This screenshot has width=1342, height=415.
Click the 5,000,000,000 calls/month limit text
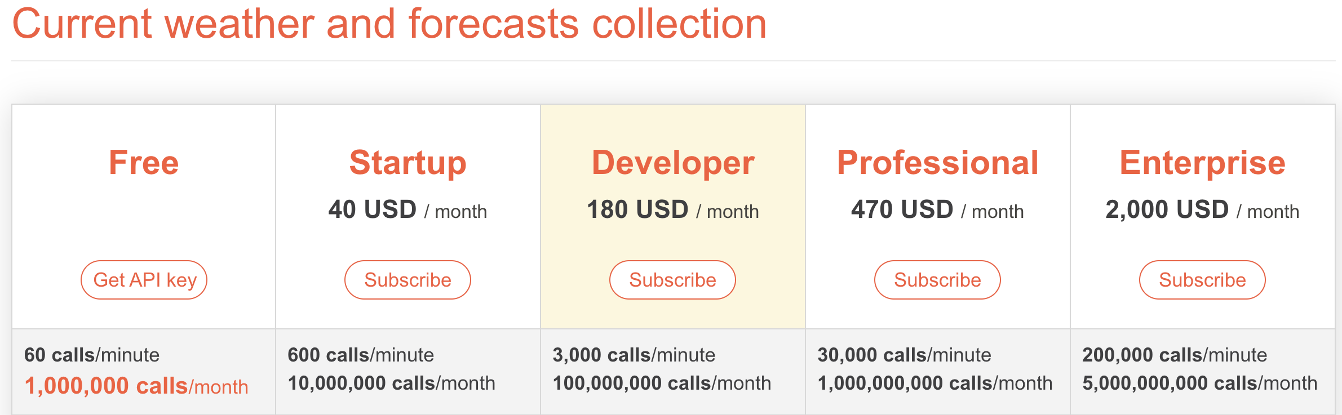pos(1200,383)
